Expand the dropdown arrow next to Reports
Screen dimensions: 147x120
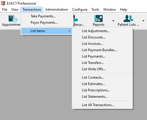tap(113, 21)
